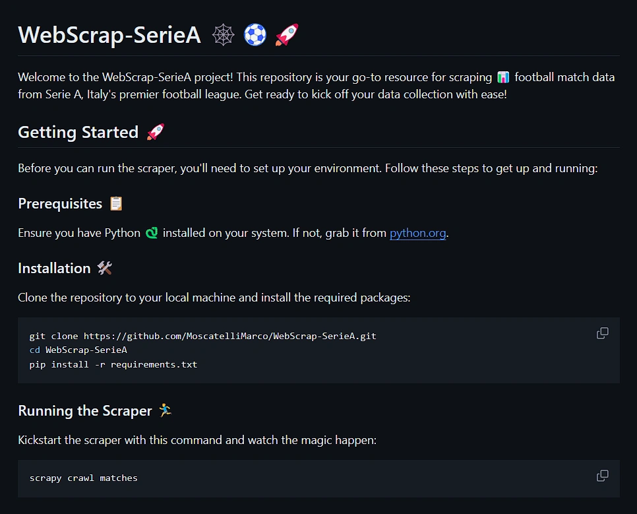Open the python.org link
The width and height of the screenshot is (637, 514).
417,233
